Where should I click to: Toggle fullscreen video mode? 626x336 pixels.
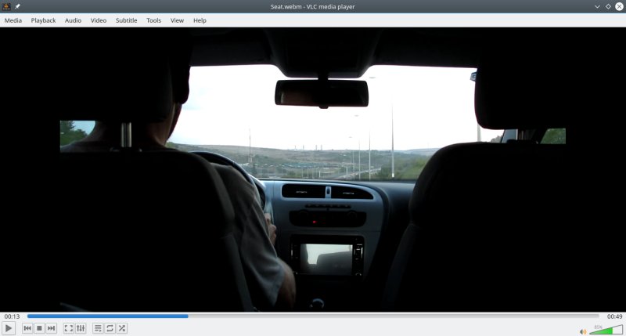[x=68, y=328]
